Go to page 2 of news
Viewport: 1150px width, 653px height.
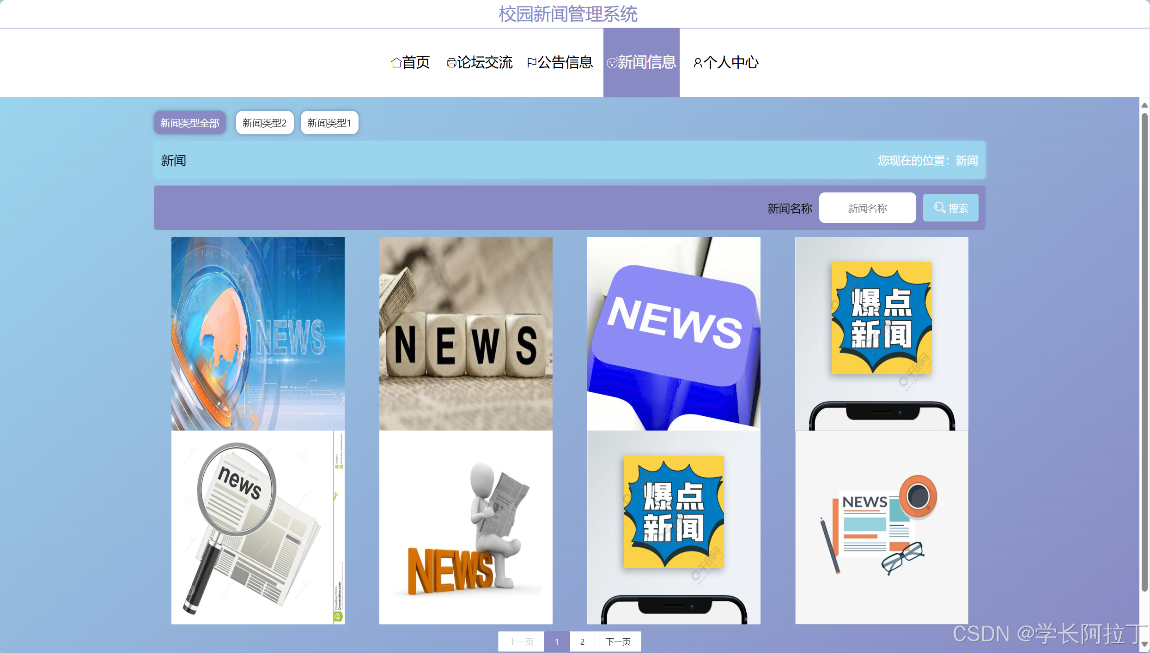tap(582, 641)
